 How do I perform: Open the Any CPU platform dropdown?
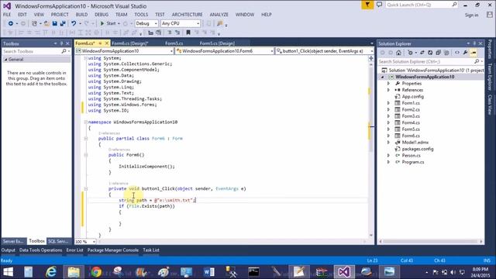tap(181, 23)
